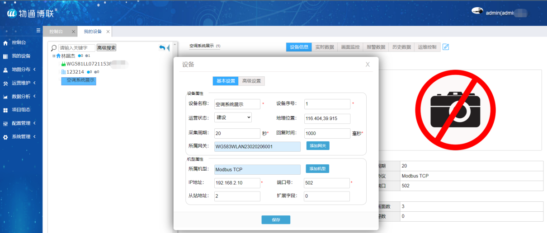Click the hamburger menu icon in sidebar

pyautogui.click(x=38, y=31)
